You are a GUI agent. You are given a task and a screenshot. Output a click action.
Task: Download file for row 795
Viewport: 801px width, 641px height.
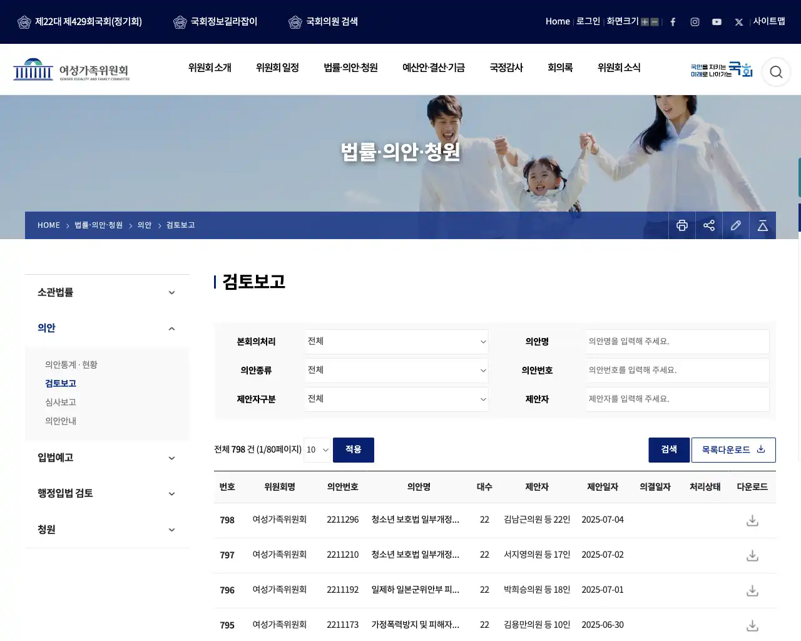pos(752,626)
